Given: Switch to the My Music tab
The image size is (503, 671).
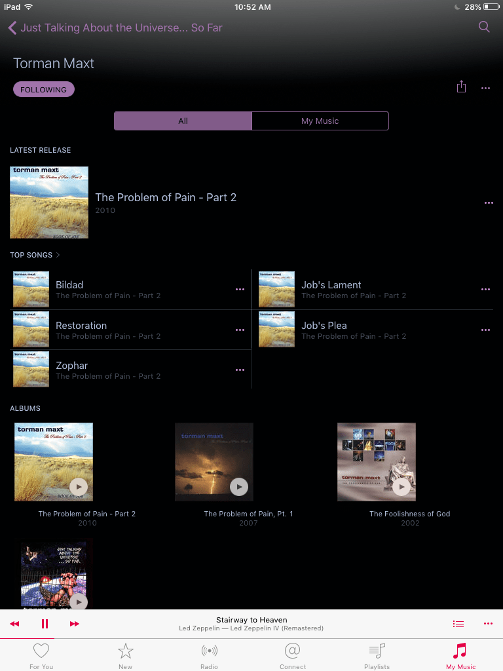Looking at the screenshot, I should point(460,655).
